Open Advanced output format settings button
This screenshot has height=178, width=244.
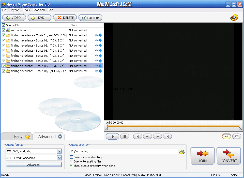point(34,165)
